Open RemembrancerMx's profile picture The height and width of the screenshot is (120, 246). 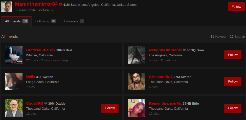click(x=137, y=108)
